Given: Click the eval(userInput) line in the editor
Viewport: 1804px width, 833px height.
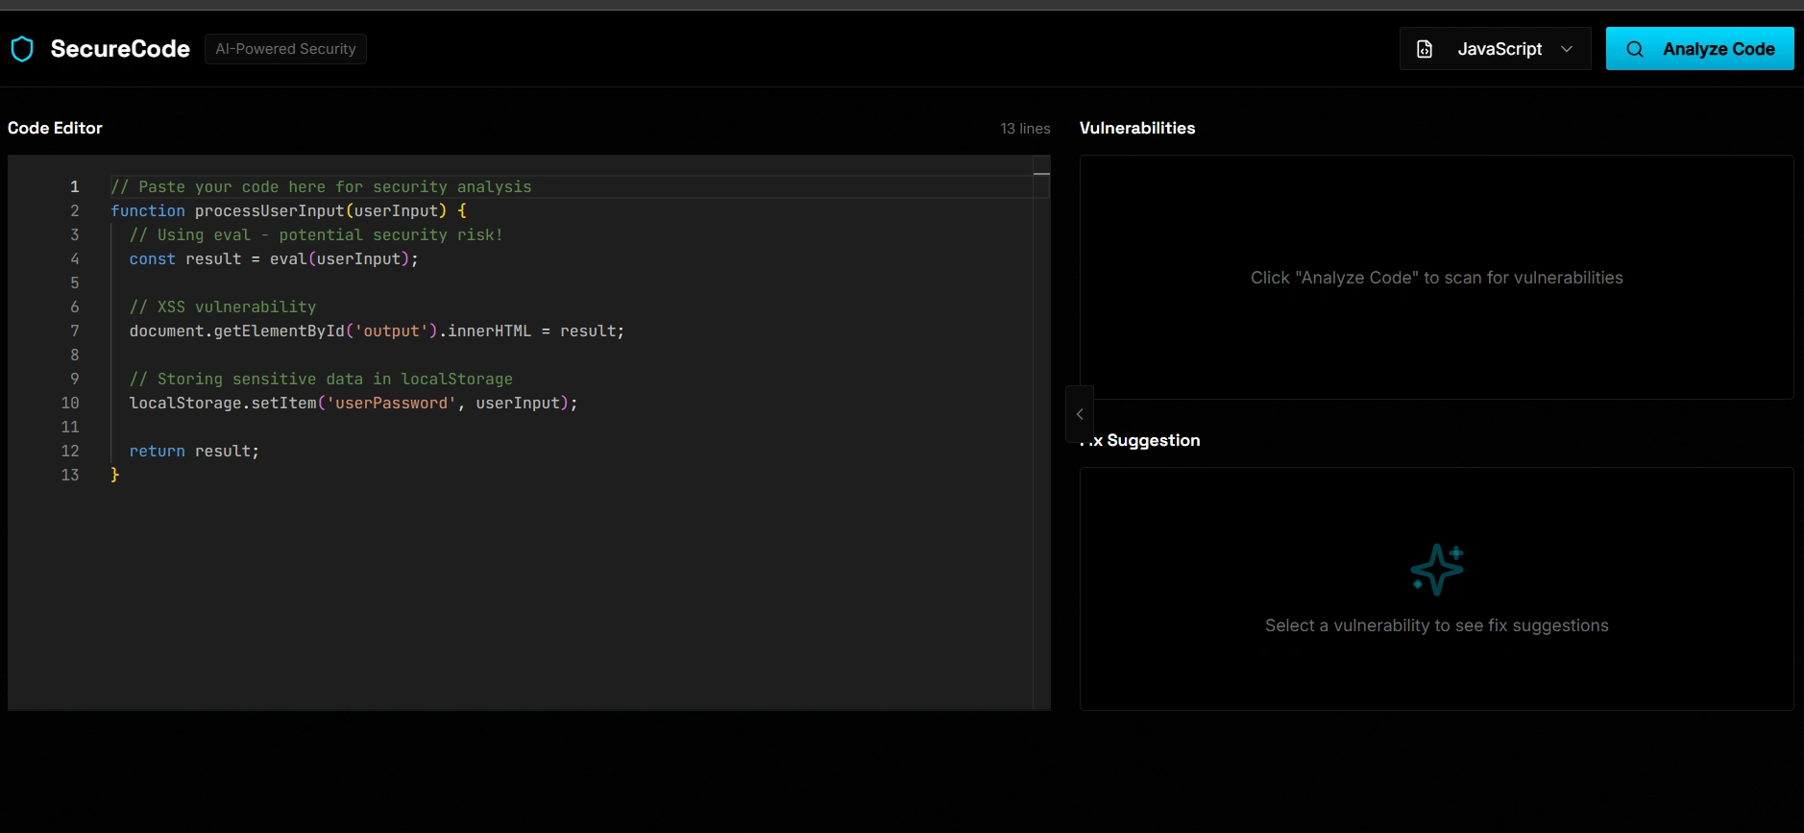Looking at the screenshot, I should click(x=274, y=259).
